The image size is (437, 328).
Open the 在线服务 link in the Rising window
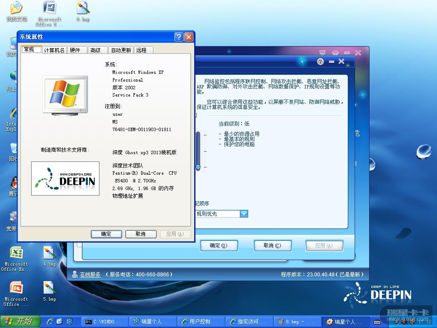[90, 275]
